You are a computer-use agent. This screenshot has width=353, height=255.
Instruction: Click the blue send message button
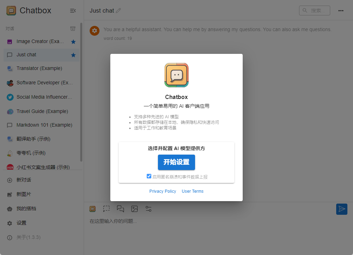point(342,209)
